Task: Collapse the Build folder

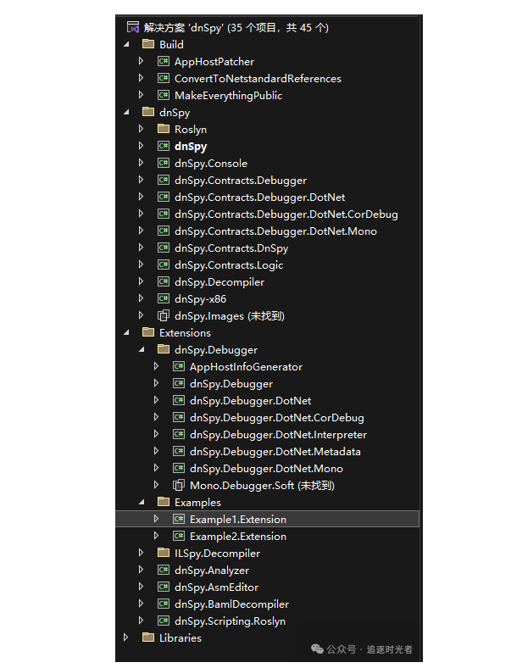Action: 126,44
